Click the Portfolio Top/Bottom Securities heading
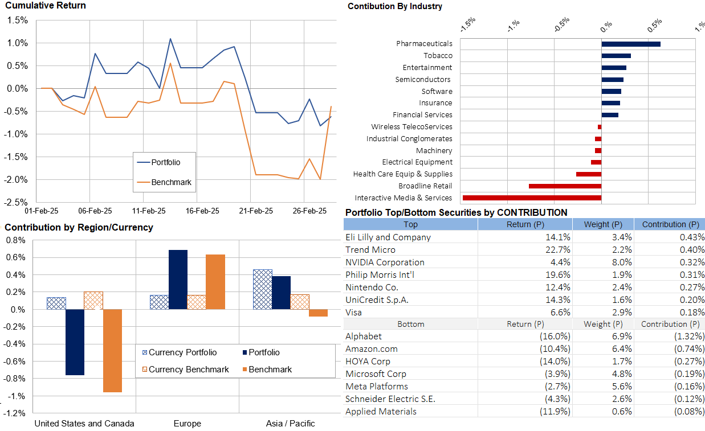Screen dimensions: 705x431 click(x=457, y=212)
